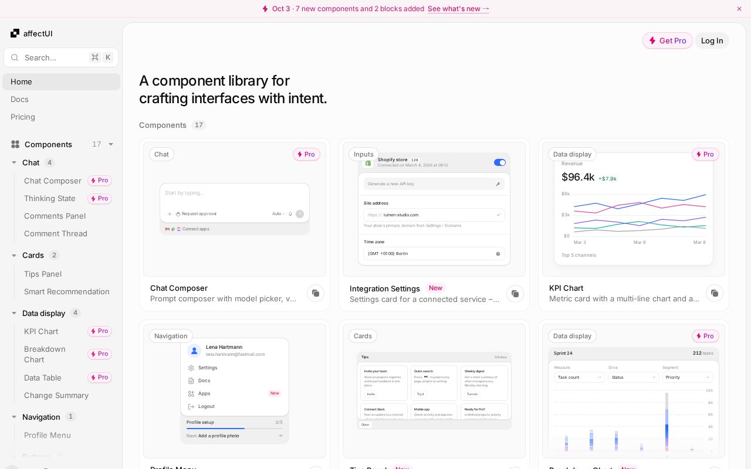Toggle the Shopify store connection switch
The image size is (751, 469).
click(x=500, y=162)
